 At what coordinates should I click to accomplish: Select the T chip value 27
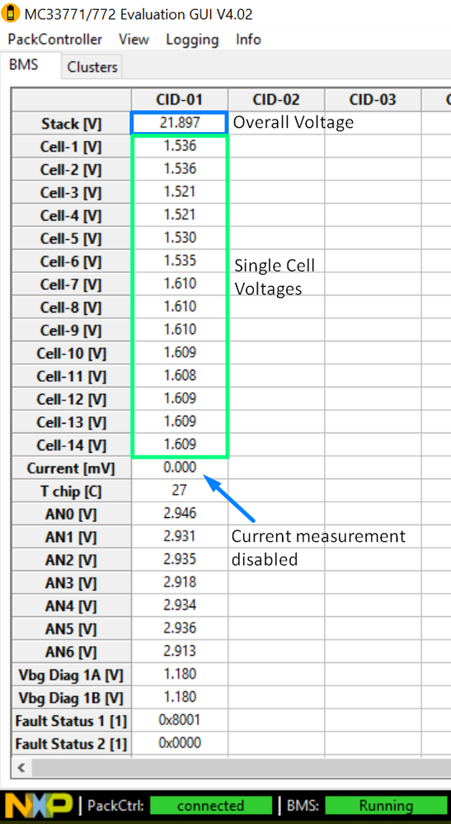(180, 491)
